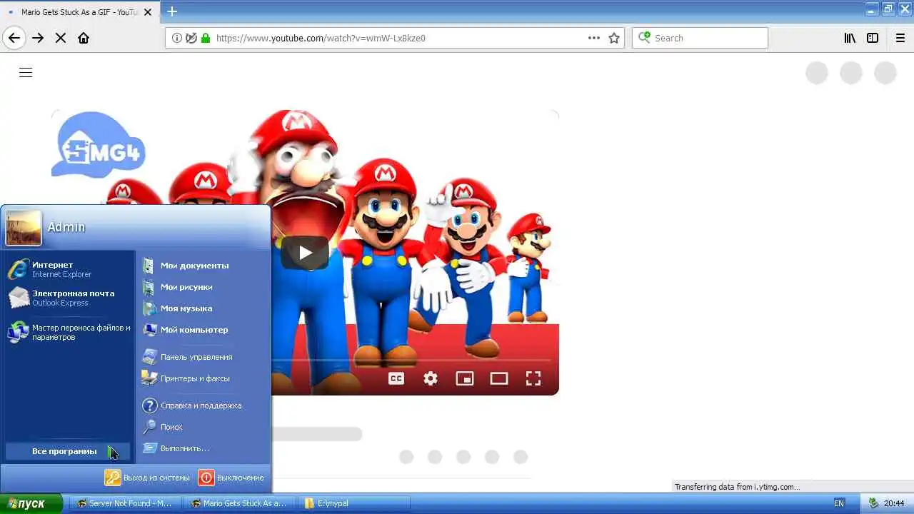Switch to Mario Gets Stuck taskbar button
This screenshot has height=514, width=914.
(x=238, y=503)
